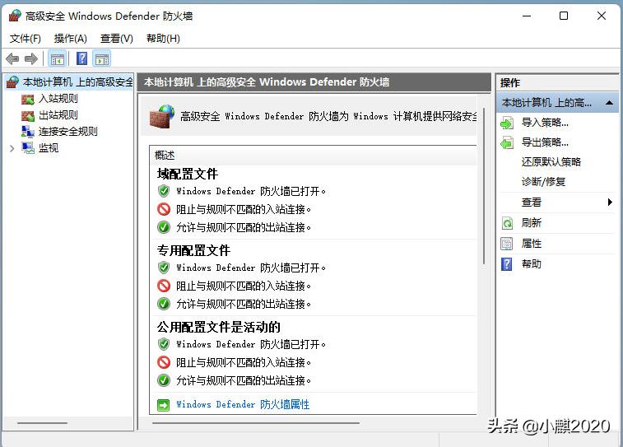Click the 帮助 help icon in actions pane
Viewport: 623px width, 447px height.
pyautogui.click(x=507, y=263)
